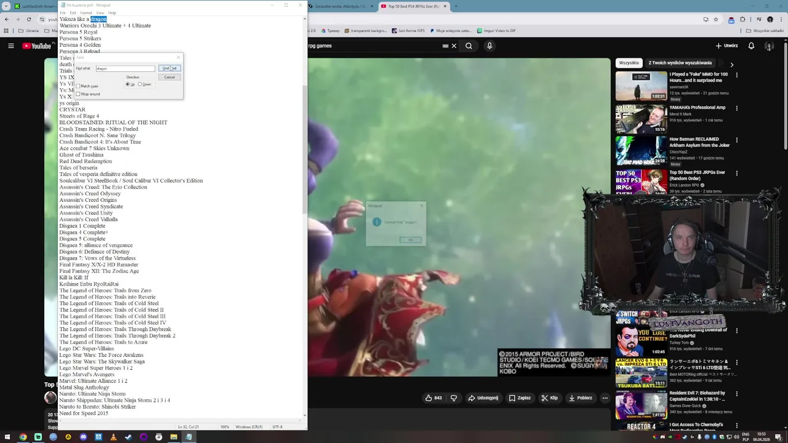
Task: Go back in Chrome
Action: [x=6, y=19]
